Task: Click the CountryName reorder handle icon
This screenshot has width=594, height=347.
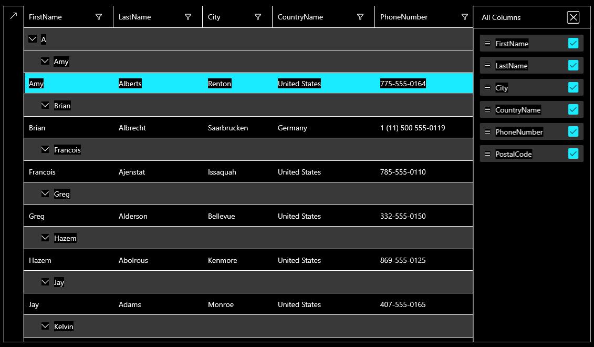Action: click(487, 109)
